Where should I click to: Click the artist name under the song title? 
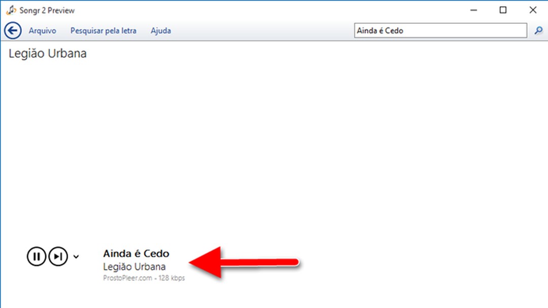134,266
